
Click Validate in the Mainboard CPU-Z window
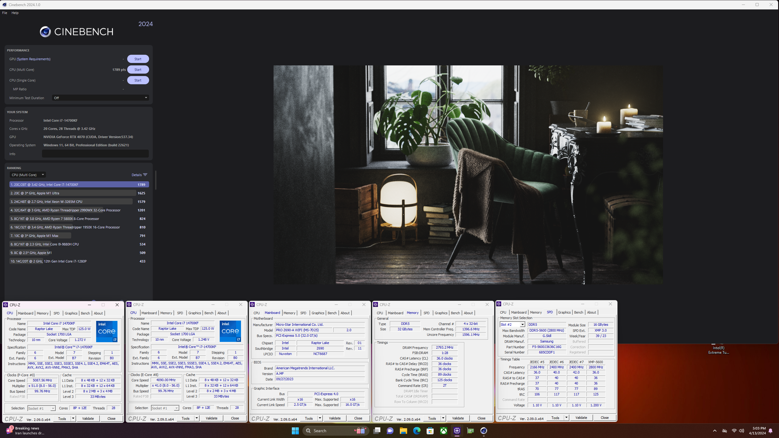coord(335,418)
